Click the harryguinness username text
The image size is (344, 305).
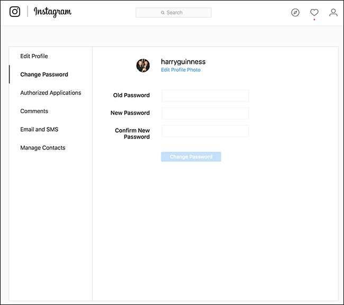pyautogui.click(x=183, y=62)
